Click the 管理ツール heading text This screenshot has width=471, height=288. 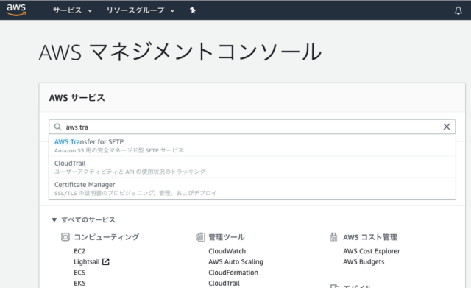coord(227,237)
